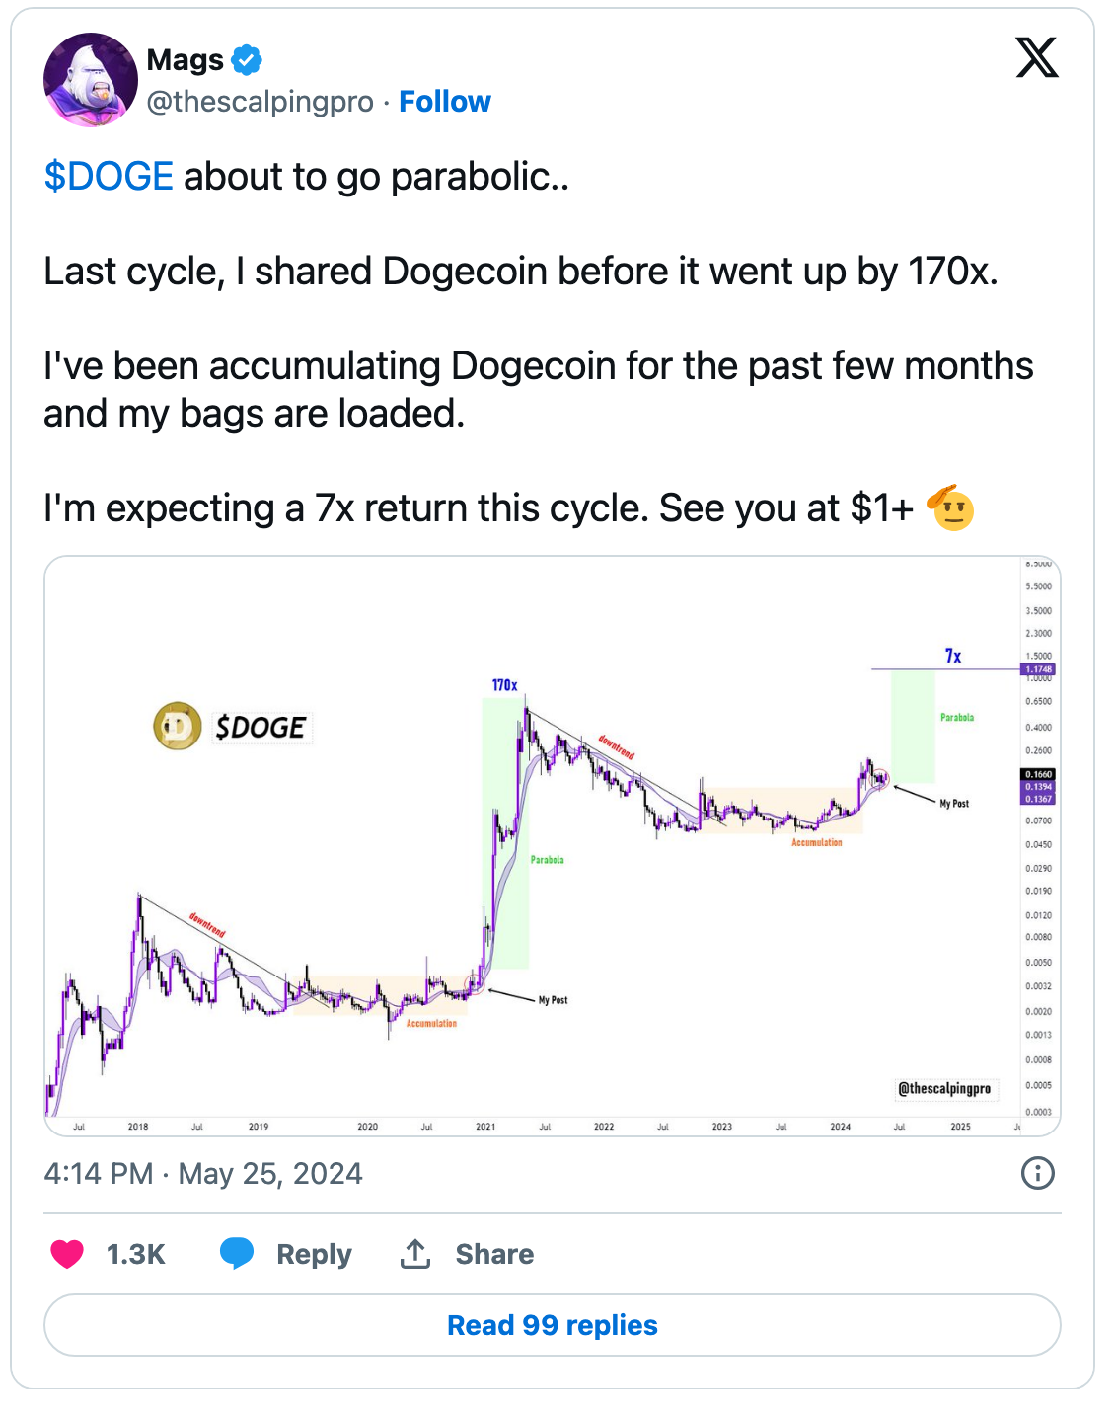Open the Mags profile avatar

(91, 80)
